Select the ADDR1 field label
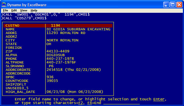Viewport: 184px width, 106px height. (11, 33)
